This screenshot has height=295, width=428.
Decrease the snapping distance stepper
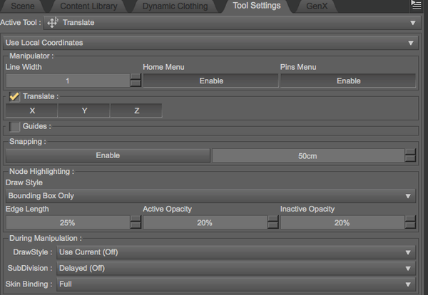coord(410,159)
